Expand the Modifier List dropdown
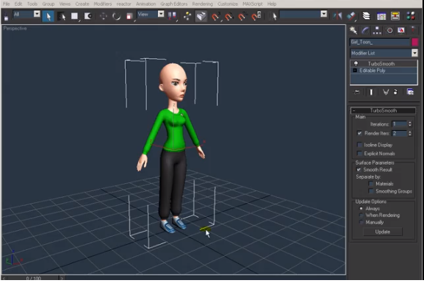This screenshot has width=424, height=297. pyautogui.click(x=414, y=53)
